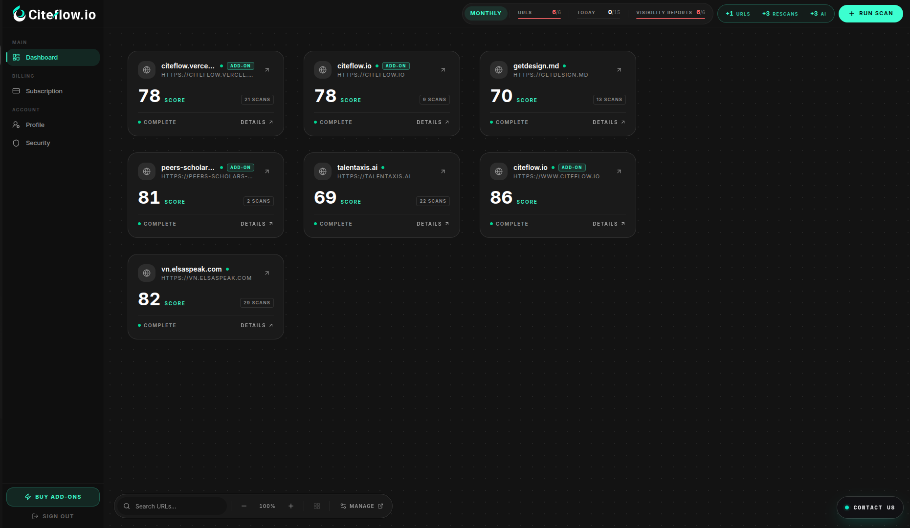910x528 pixels.
Task: Click globe icon on getdesign.md card
Action: [x=499, y=70]
